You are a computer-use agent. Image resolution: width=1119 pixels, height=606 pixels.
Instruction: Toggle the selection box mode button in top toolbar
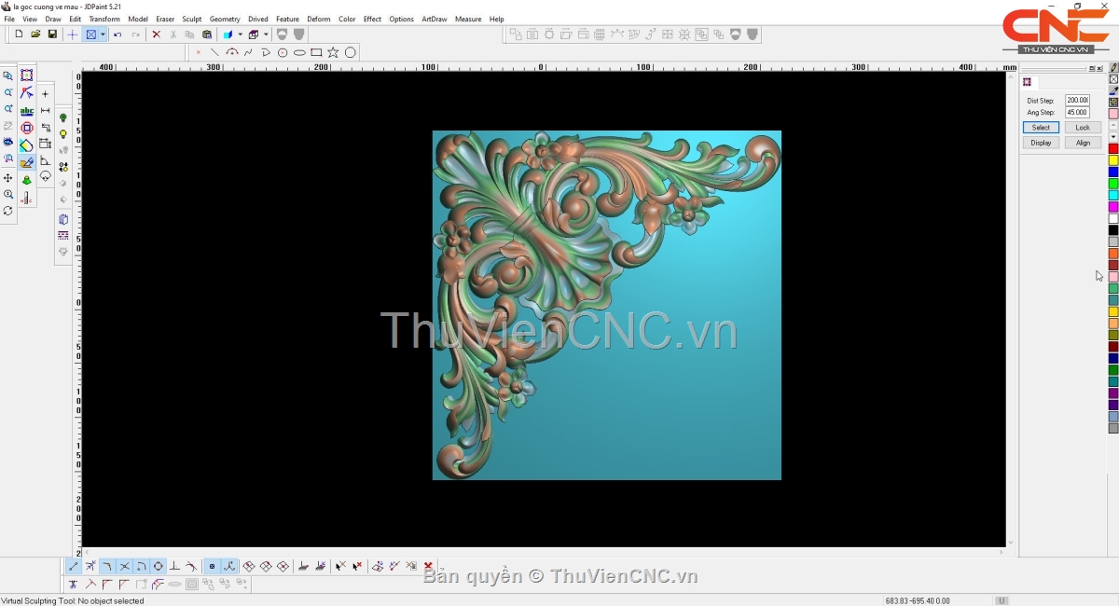pyautogui.click(x=91, y=34)
